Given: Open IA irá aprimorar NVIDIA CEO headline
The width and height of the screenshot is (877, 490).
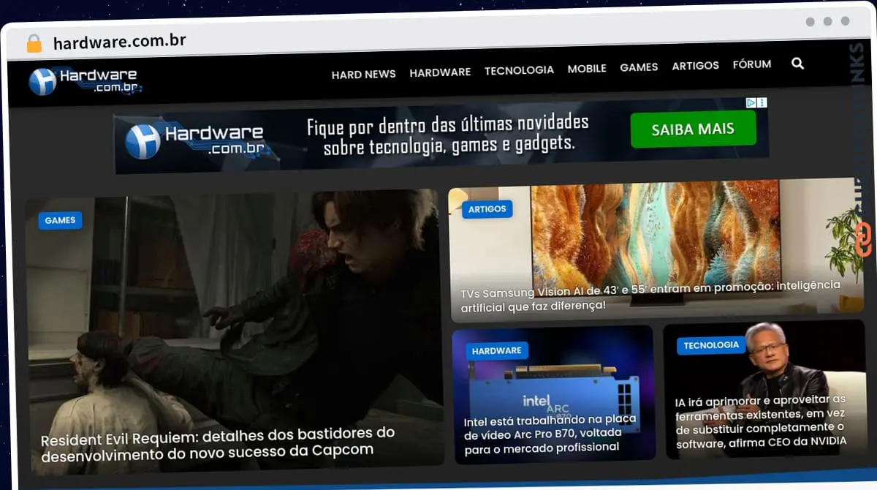Looking at the screenshot, I should (x=761, y=421).
